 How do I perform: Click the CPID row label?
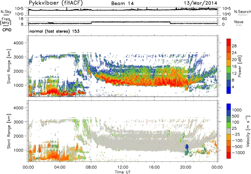[7, 30]
